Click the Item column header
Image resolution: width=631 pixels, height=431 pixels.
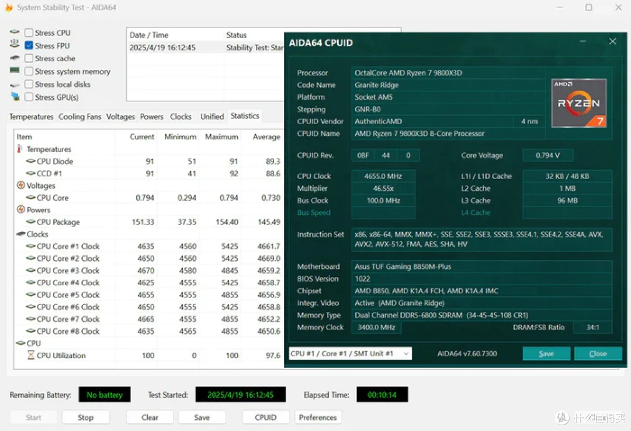click(x=64, y=136)
